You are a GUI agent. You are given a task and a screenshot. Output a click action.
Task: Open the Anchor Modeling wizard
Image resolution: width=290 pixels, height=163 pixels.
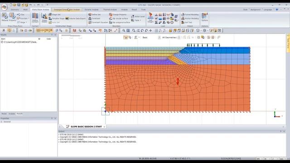(190, 19)
